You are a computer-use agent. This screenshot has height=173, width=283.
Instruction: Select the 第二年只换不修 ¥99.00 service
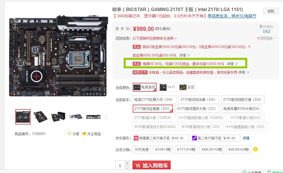click(216, 138)
